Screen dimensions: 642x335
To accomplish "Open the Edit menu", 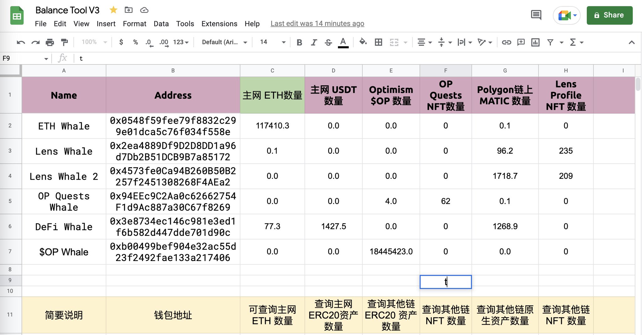I will tap(60, 24).
